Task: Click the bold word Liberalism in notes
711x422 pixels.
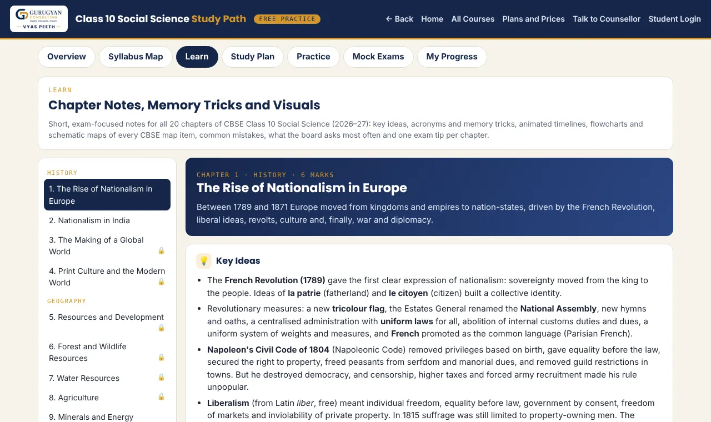Action: 228,403
